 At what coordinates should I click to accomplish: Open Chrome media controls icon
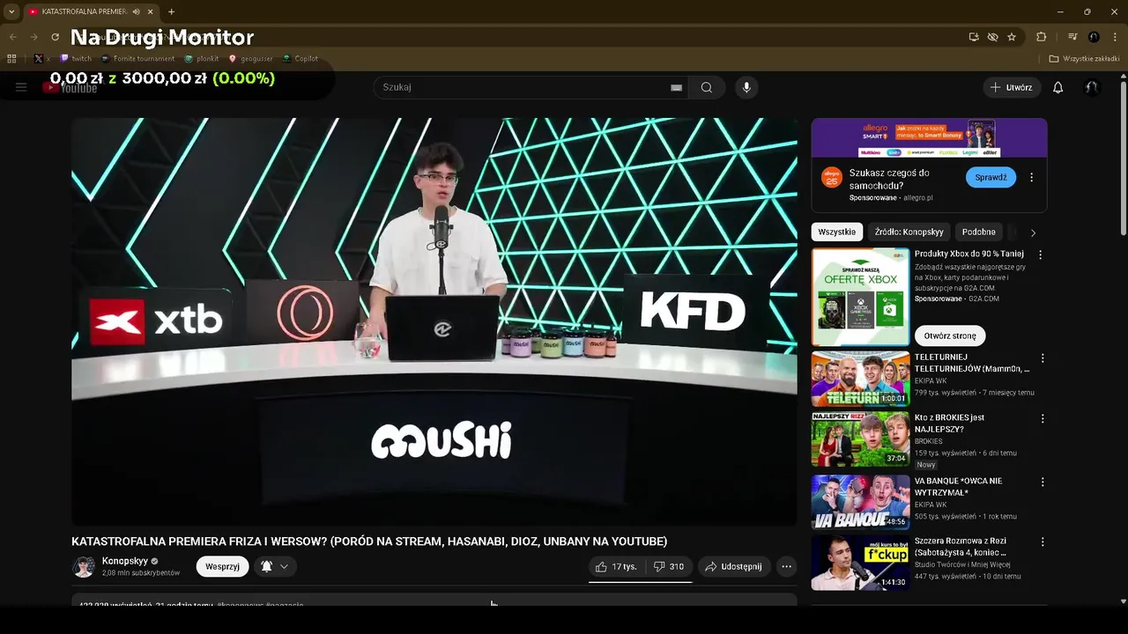click(1072, 37)
